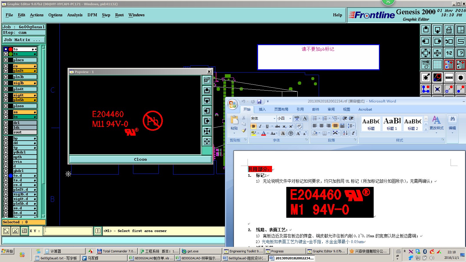Click the Word clear formatting eraser icon

coord(299,126)
